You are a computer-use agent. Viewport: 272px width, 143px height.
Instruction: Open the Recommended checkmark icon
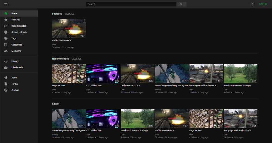pyautogui.click(x=6, y=26)
